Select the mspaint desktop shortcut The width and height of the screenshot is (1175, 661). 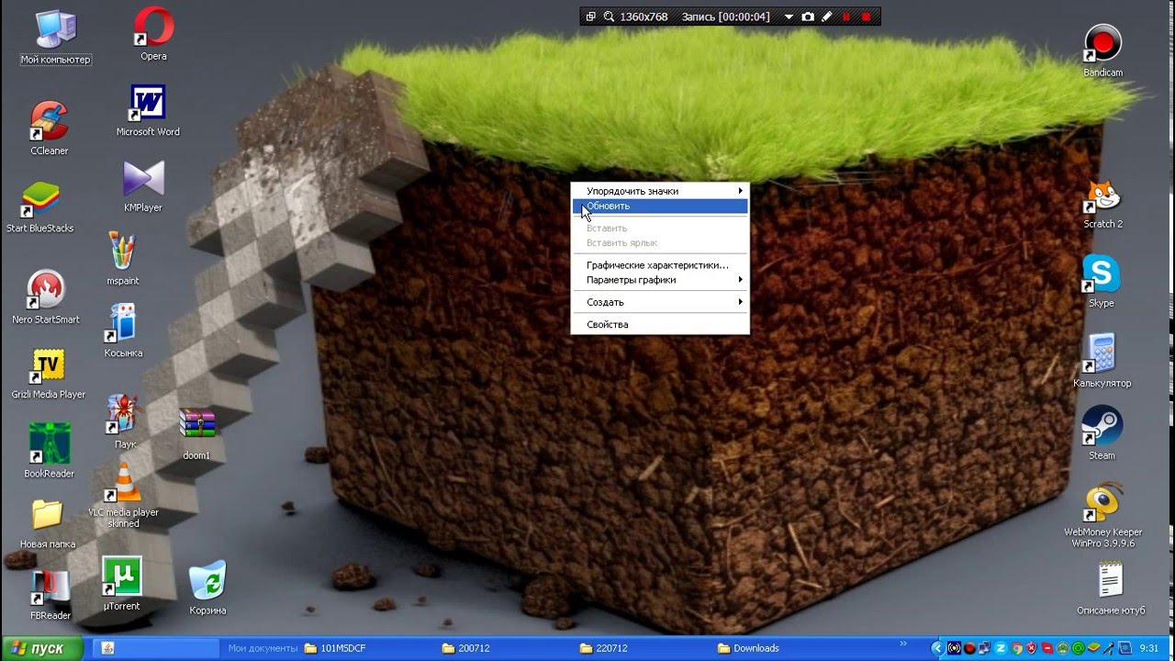coord(123,259)
